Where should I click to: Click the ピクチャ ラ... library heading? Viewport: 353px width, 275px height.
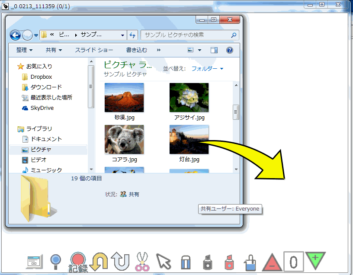pyautogui.click(x=128, y=65)
